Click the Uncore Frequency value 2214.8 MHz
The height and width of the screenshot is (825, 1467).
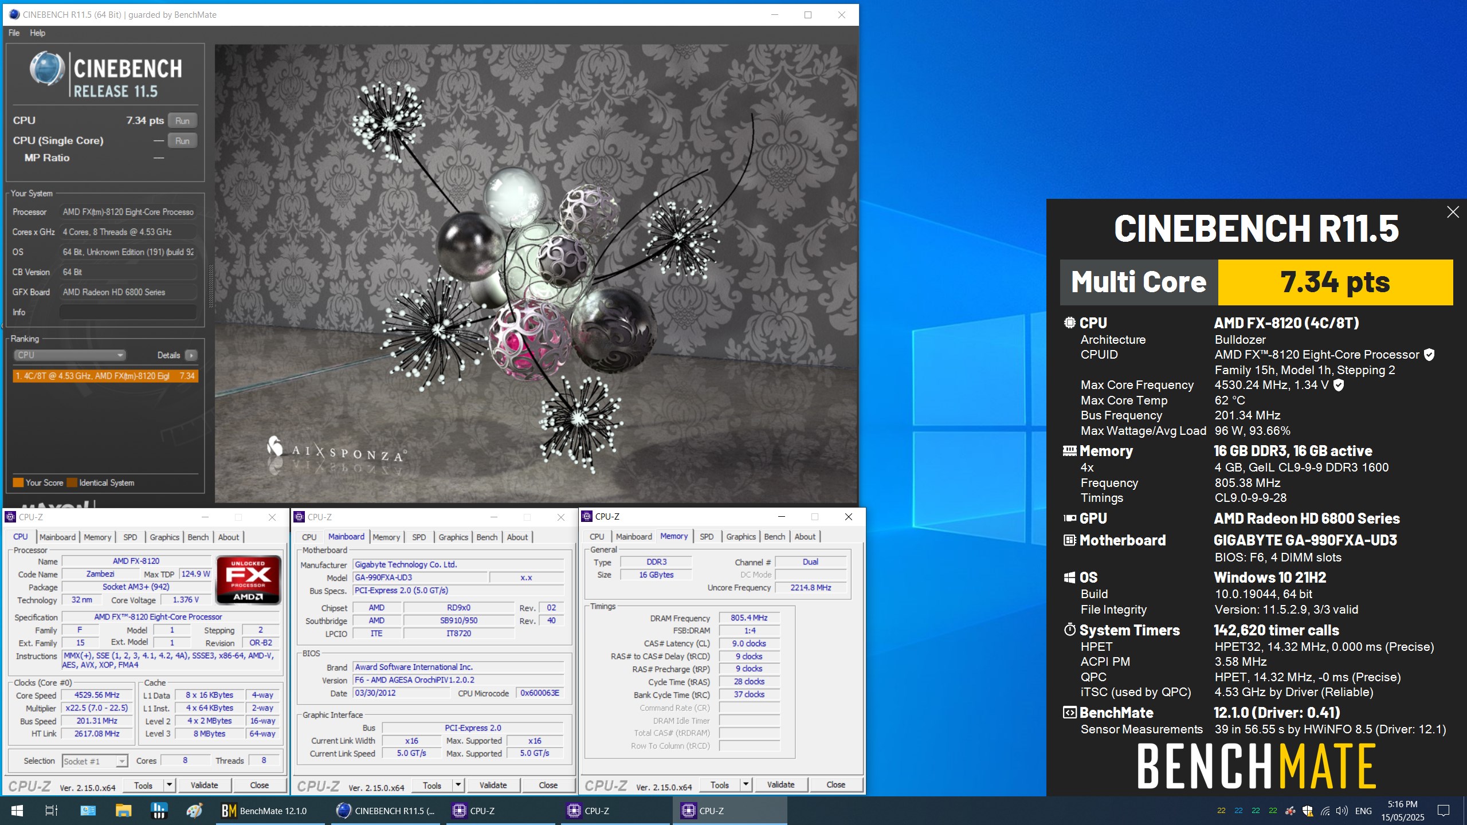[x=810, y=587]
